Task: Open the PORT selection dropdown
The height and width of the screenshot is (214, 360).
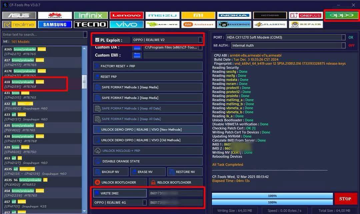Action: 343,37
